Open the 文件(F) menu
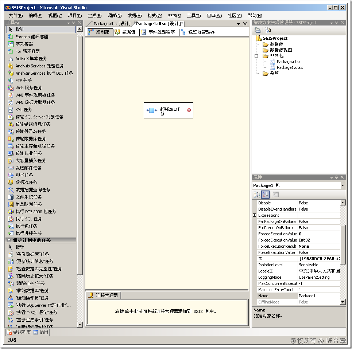This screenshot has width=352, height=349. coord(16,15)
